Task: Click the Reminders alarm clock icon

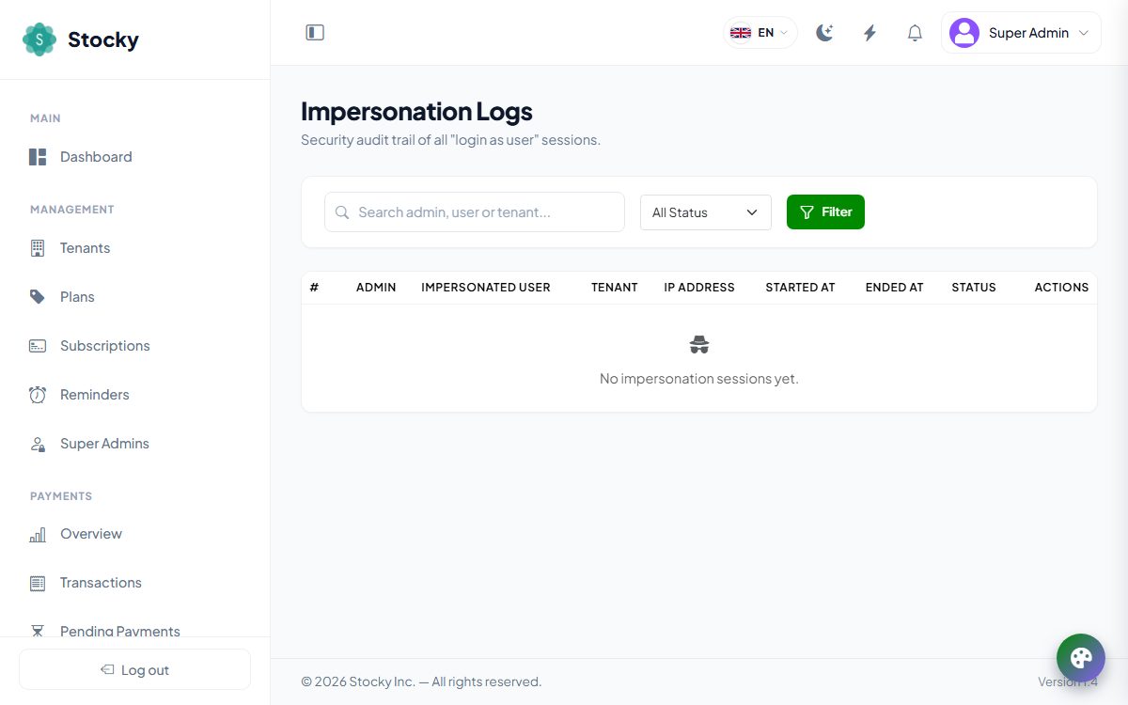Action: click(38, 395)
